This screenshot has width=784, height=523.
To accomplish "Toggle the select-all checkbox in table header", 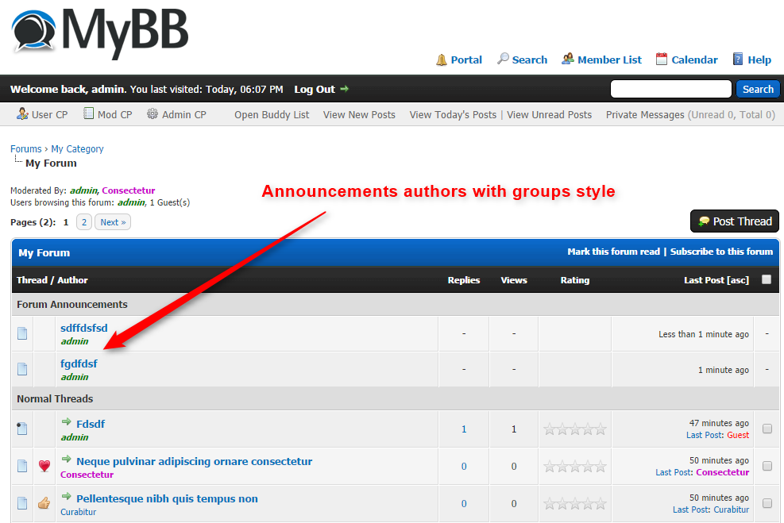I will pos(767,279).
